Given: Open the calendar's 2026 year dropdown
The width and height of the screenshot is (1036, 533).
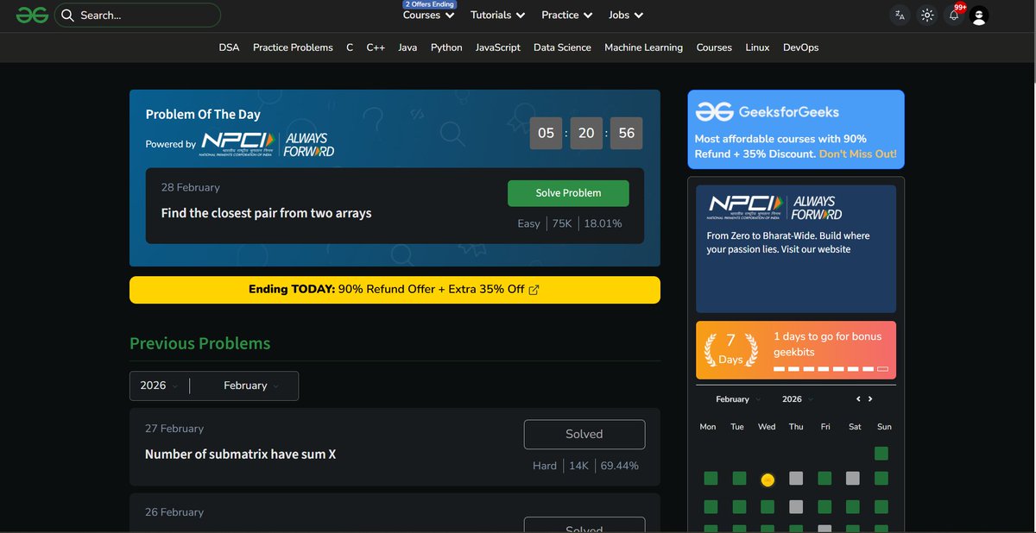Looking at the screenshot, I should click(798, 399).
